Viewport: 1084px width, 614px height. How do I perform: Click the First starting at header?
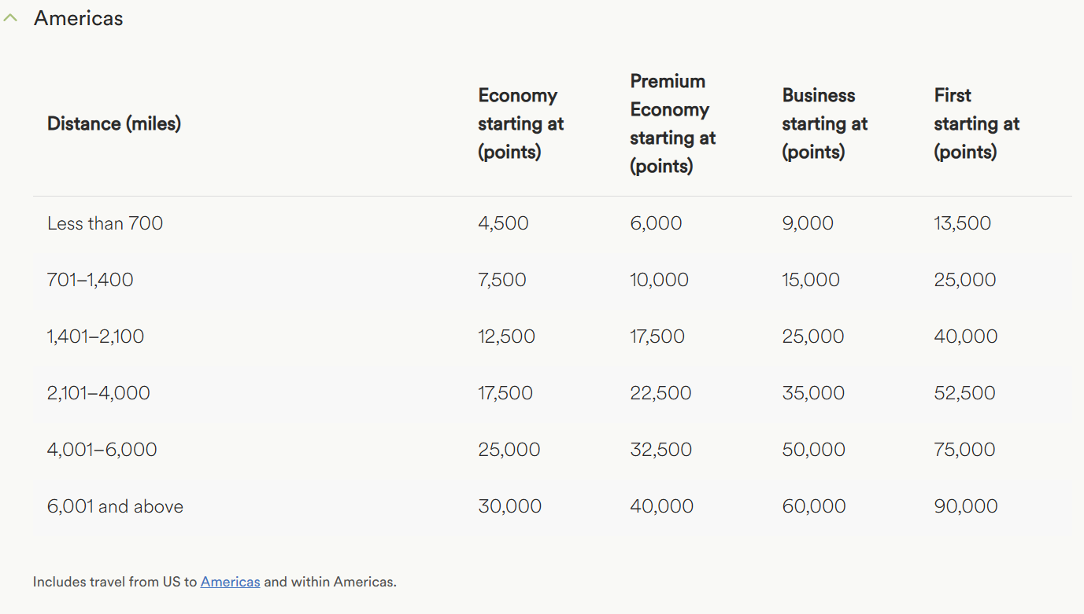(976, 123)
